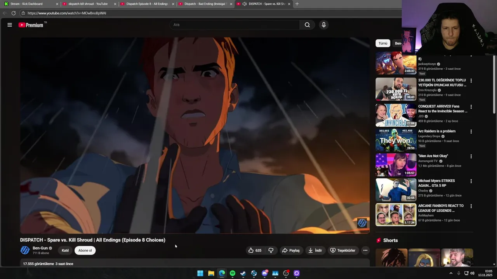The height and width of the screenshot is (279, 497).
Task: Open Discord from the taskbar
Action: tap(264, 273)
